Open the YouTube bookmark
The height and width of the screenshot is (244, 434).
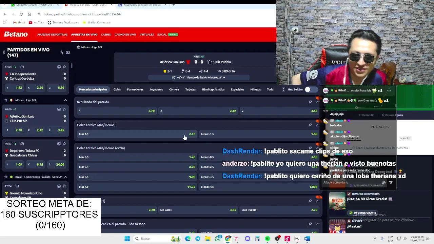tap(36, 22)
